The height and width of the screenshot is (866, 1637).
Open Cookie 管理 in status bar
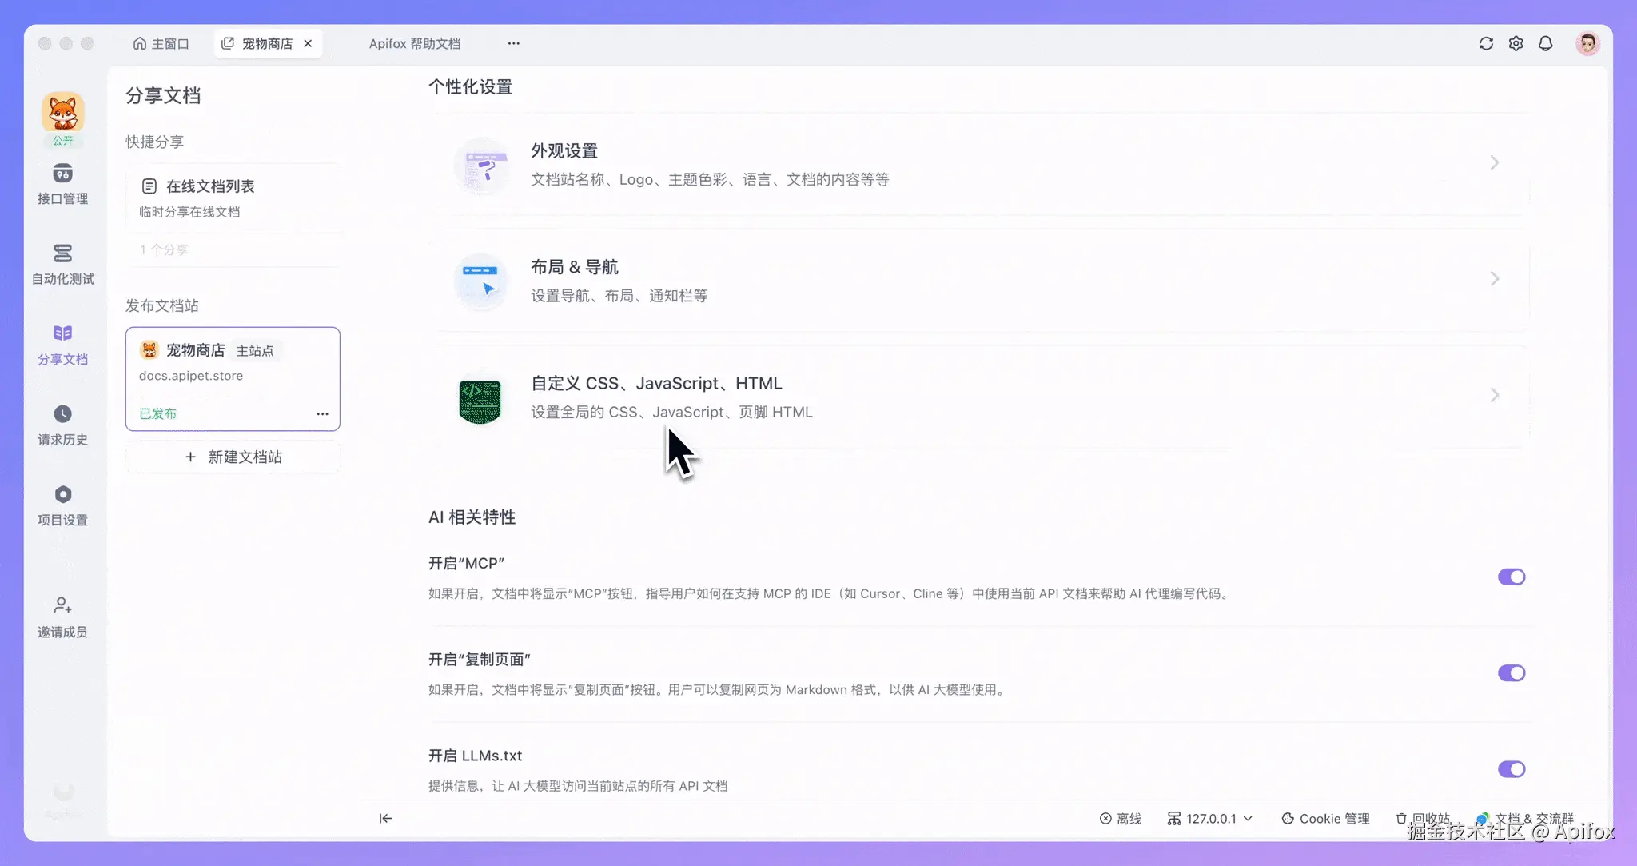1325,819
